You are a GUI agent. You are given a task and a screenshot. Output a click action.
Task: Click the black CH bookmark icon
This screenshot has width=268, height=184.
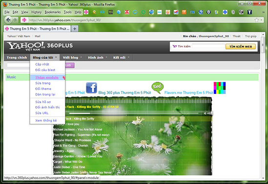[x=241, y=12]
